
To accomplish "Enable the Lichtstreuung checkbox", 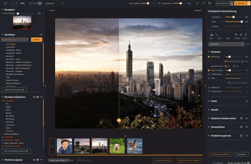I will tap(209, 74).
